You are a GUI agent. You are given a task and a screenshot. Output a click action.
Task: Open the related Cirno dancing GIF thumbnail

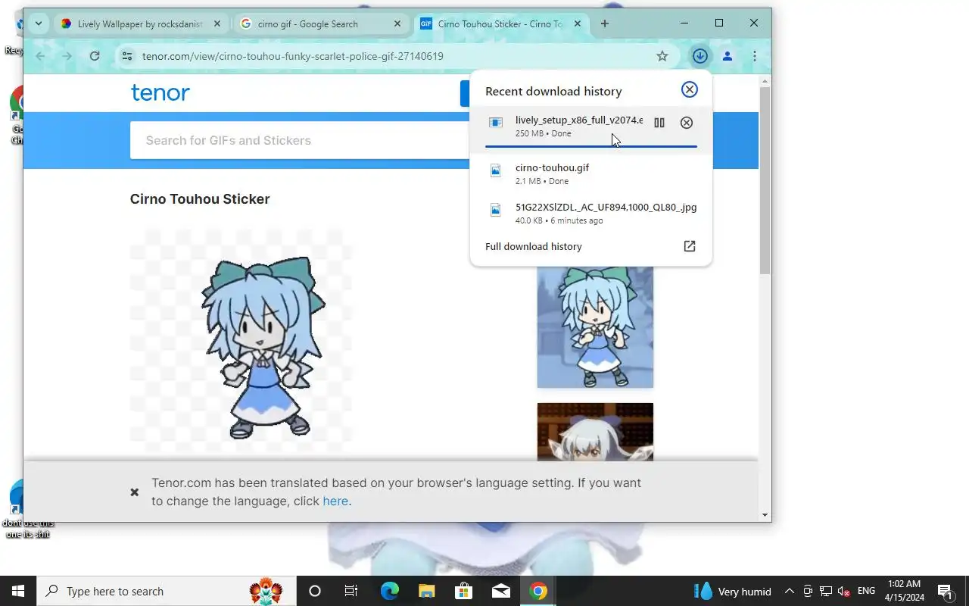pos(595,326)
